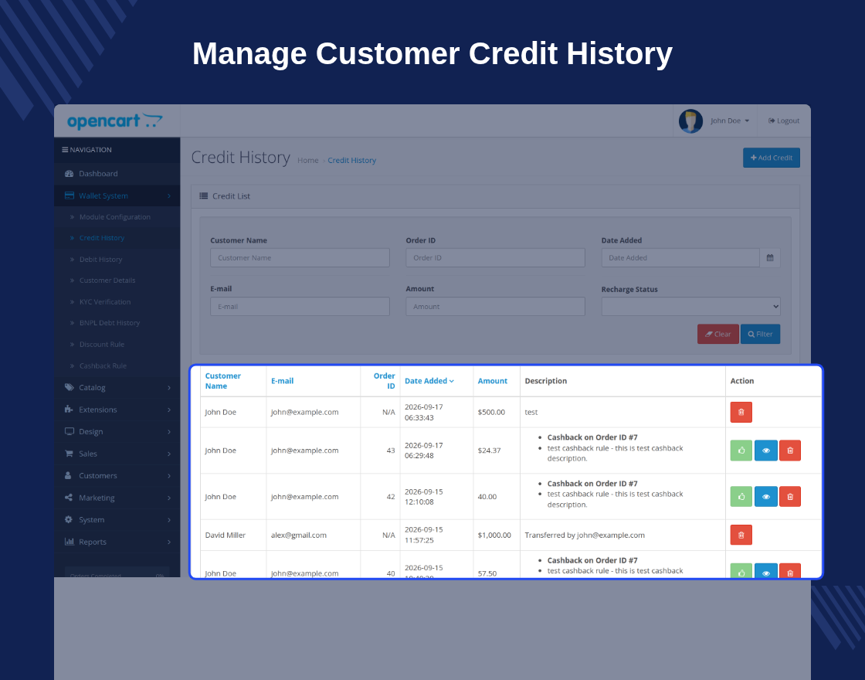Viewport: 865px width, 680px height.
Task: Click the Credit List panel icon
Action: click(x=204, y=196)
